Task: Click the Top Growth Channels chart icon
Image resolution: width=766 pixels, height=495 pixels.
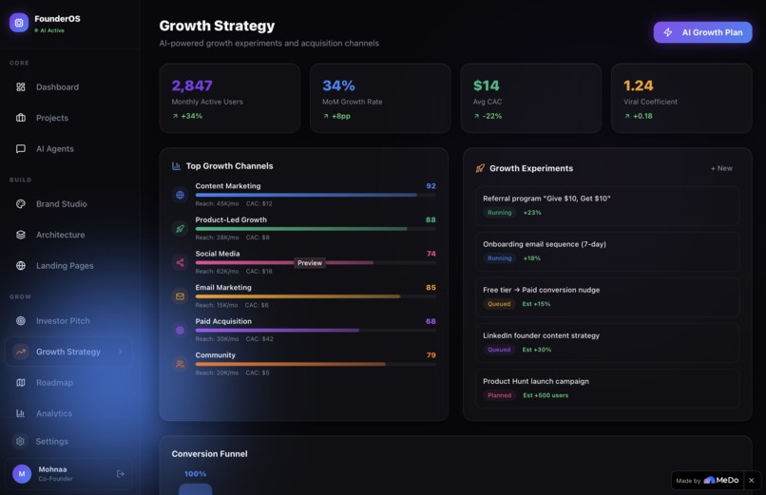Action: 176,166
